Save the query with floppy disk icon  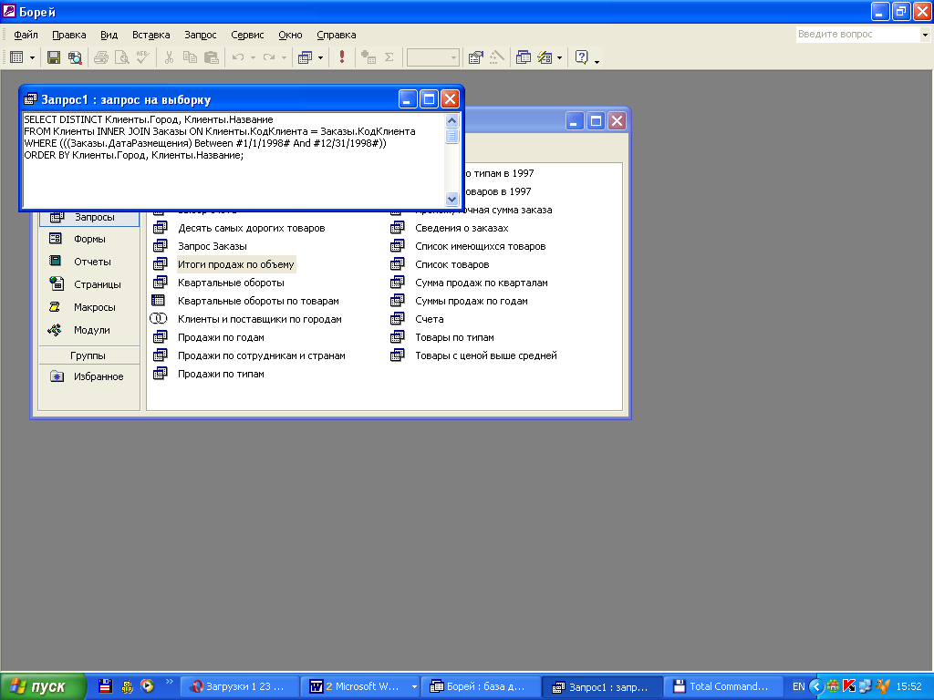[x=54, y=57]
